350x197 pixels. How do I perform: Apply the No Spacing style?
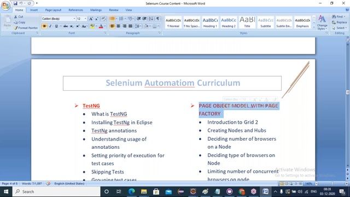coord(191,22)
